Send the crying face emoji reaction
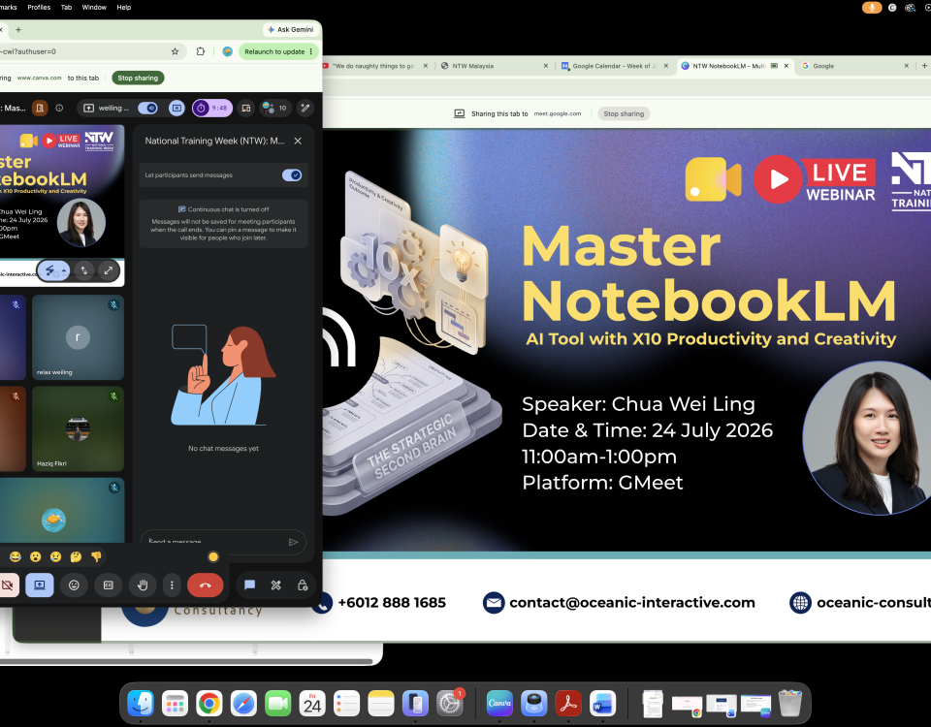This screenshot has height=727, width=931. (x=55, y=556)
